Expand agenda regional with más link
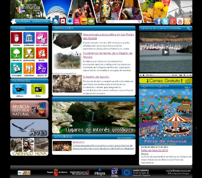 coord(187,87)
